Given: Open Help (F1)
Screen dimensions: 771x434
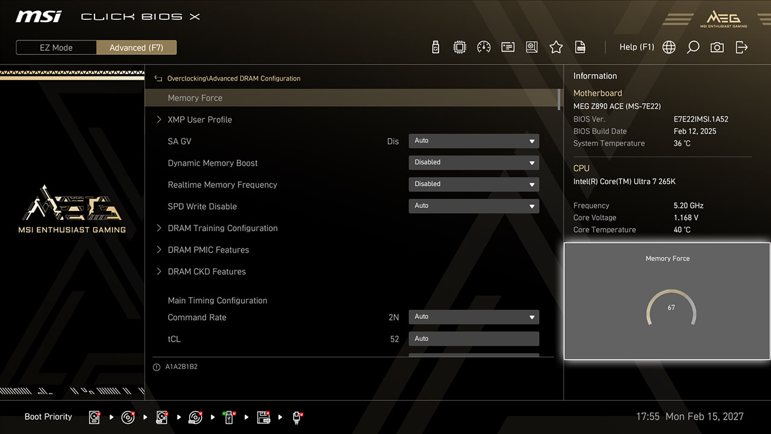Looking at the screenshot, I should point(637,47).
